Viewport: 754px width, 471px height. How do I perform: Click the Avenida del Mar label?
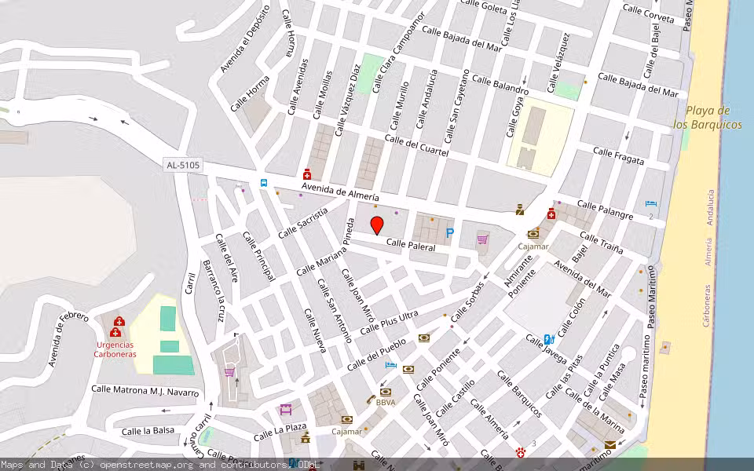(582, 279)
